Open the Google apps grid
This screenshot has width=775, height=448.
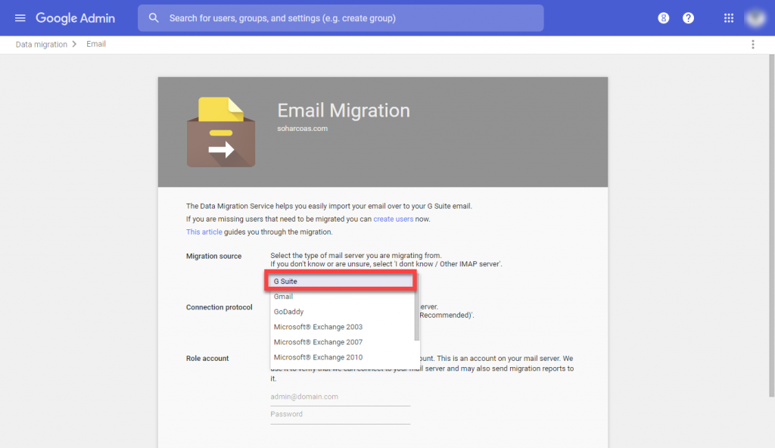[729, 18]
